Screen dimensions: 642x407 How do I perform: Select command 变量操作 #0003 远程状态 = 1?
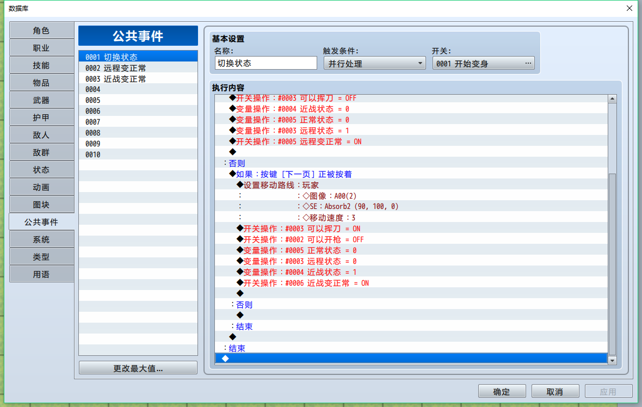(x=411, y=131)
